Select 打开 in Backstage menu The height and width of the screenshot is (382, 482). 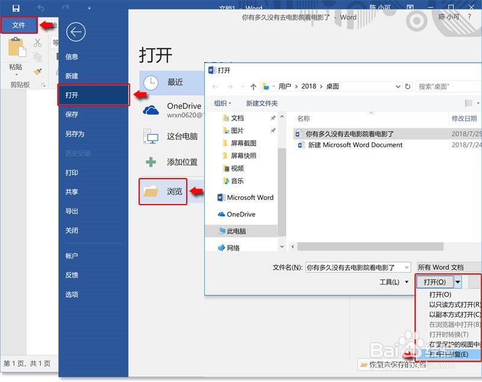tap(93, 95)
